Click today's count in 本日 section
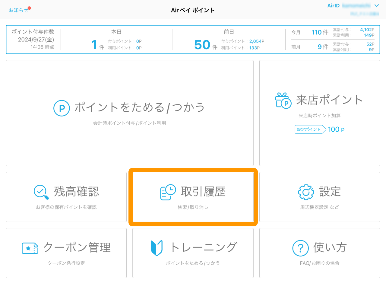Viewport: 386px width, 284px height. point(94,45)
